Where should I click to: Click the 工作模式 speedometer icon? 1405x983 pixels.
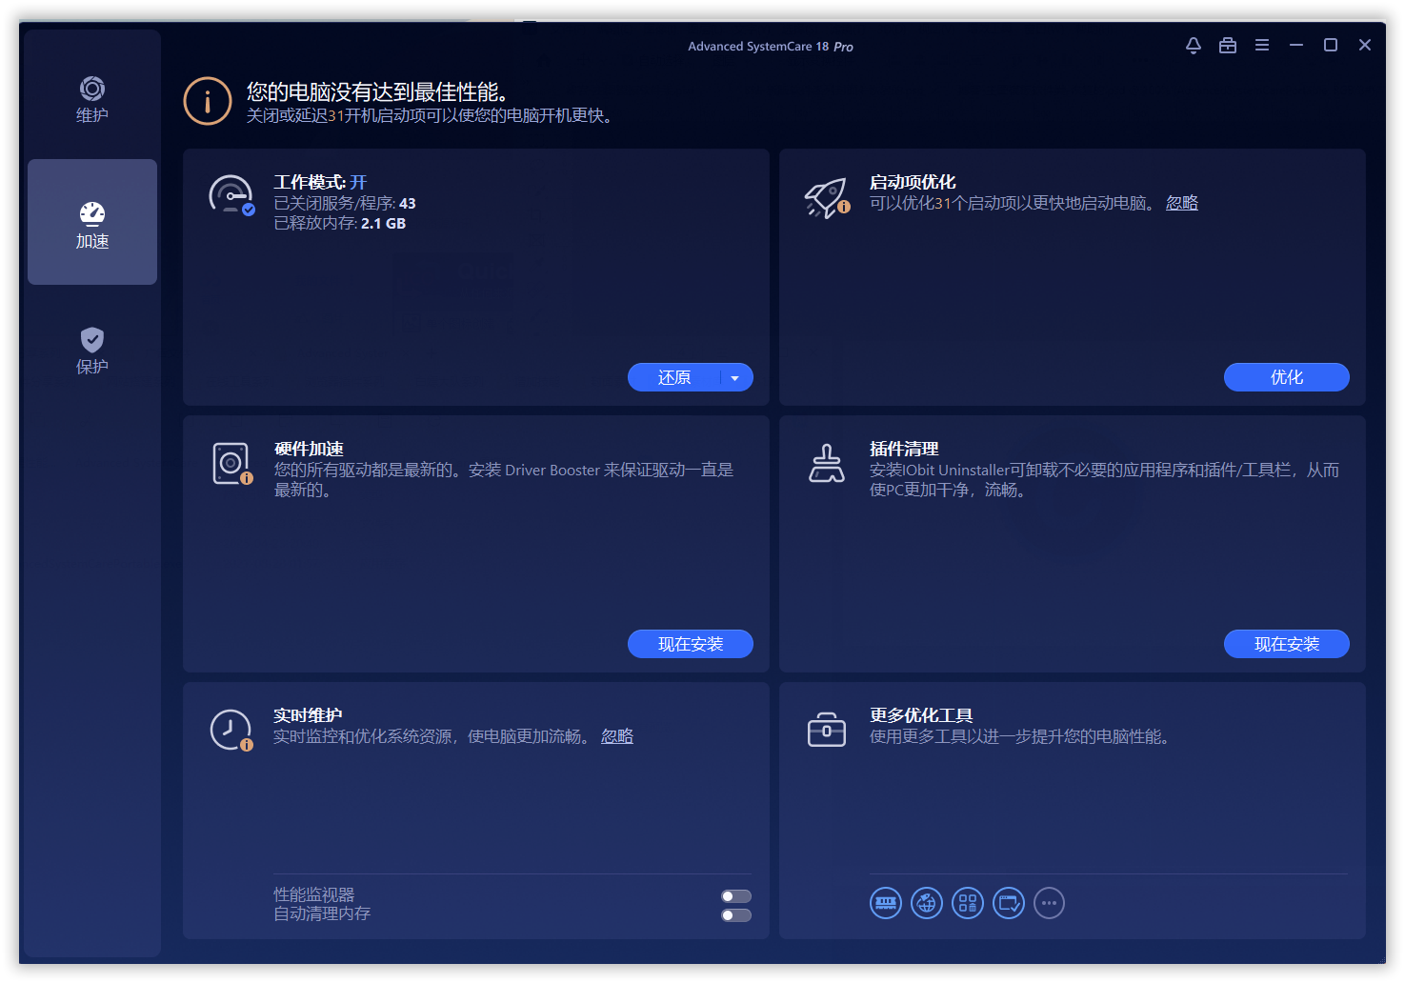231,195
